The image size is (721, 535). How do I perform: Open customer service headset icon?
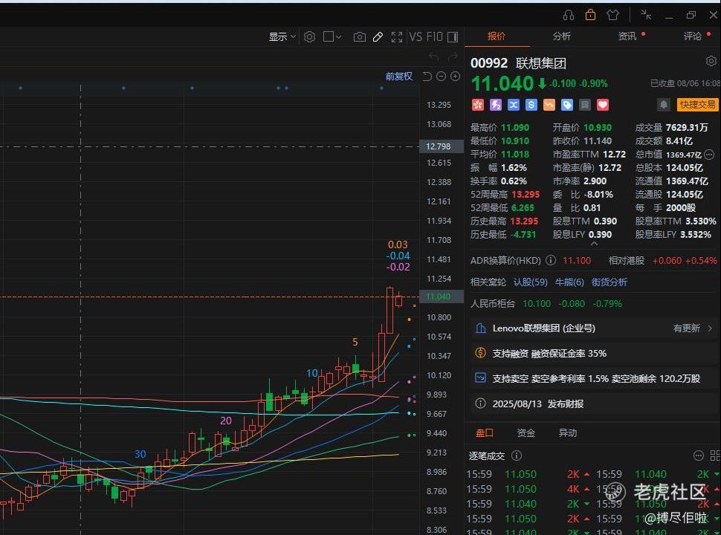point(569,15)
